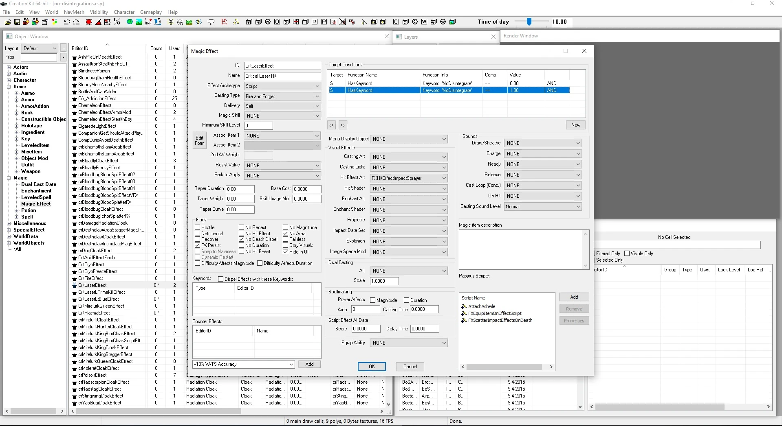Open the data files folder icon
The image size is (782, 426).
pos(7,22)
